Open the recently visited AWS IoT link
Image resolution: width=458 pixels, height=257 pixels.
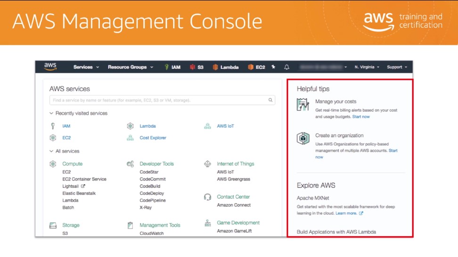click(x=225, y=126)
